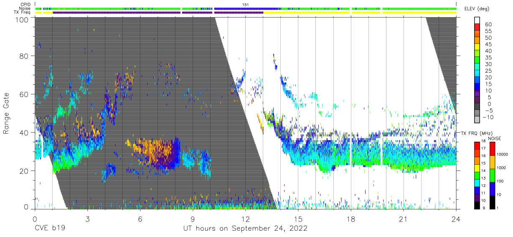Click the Noise row label above the plot

tap(25, 8)
